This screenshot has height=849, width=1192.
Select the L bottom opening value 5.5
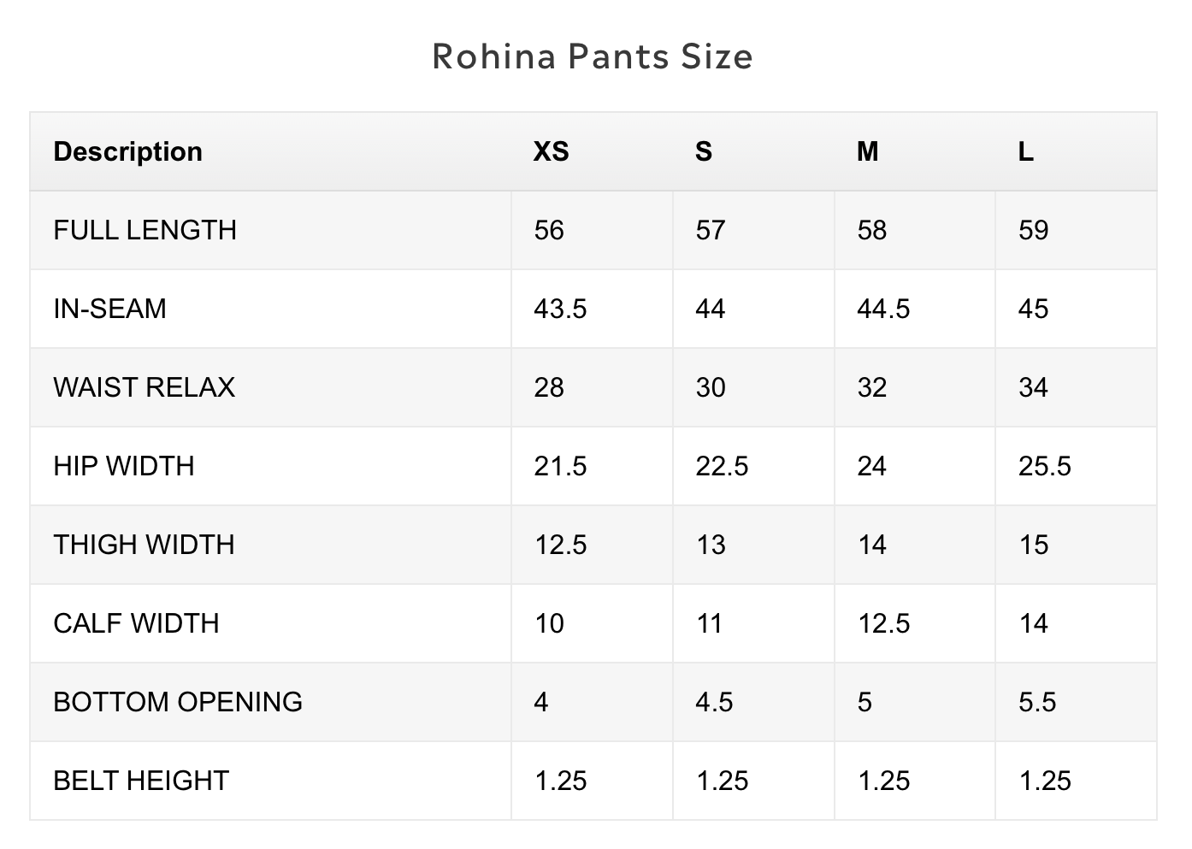pos(1037,702)
